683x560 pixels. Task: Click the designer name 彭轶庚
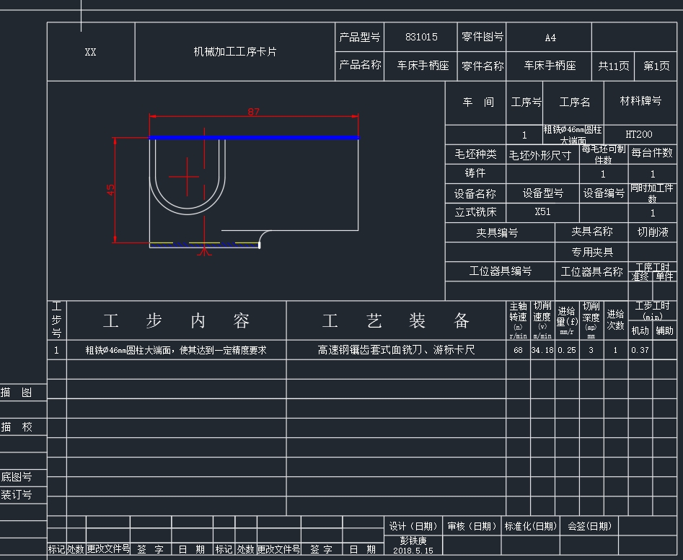(413, 541)
